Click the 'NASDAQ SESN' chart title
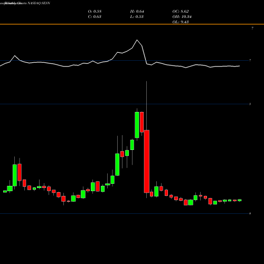Screen dimensions: 264x264 (x=39, y=3)
